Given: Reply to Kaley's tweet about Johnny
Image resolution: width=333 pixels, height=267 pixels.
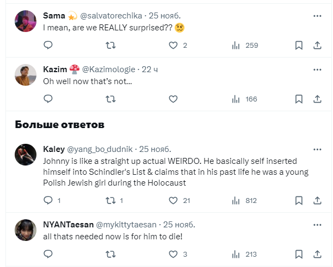Looking at the screenshot, I should [x=48, y=200].
